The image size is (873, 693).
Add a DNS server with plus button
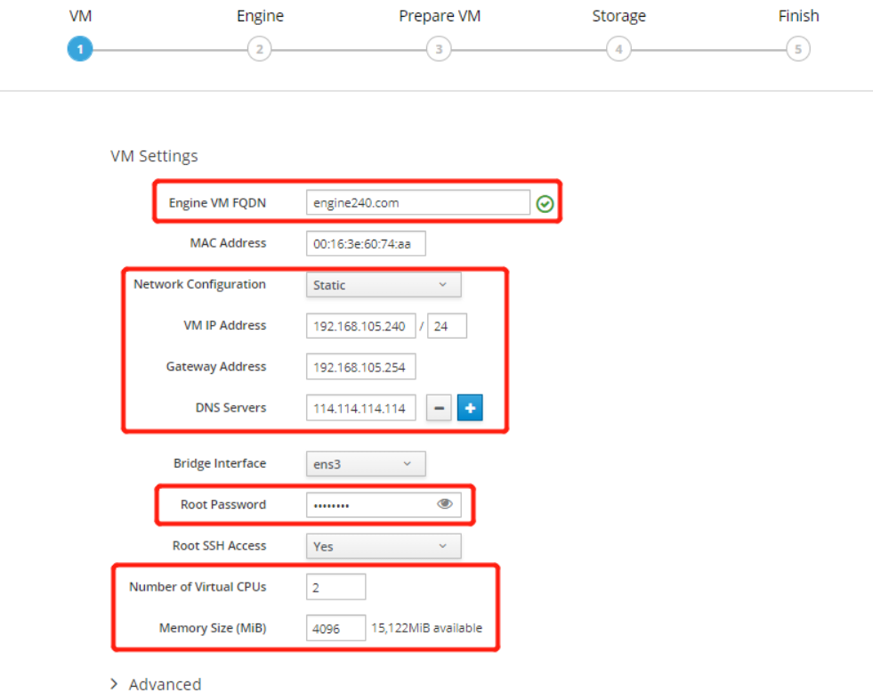pyautogui.click(x=469, y=409)
